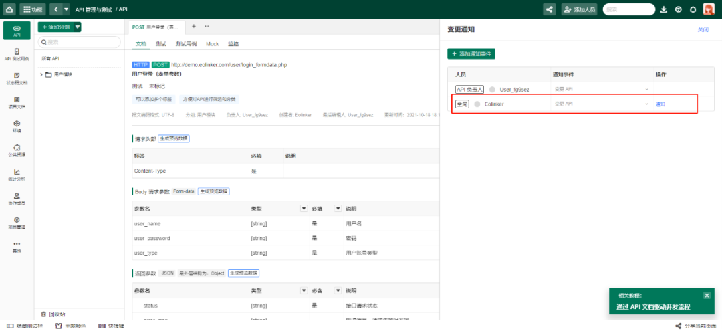The image size is (722, 331).
Task: Switch to the Mock tab
Action: (212, 43)
